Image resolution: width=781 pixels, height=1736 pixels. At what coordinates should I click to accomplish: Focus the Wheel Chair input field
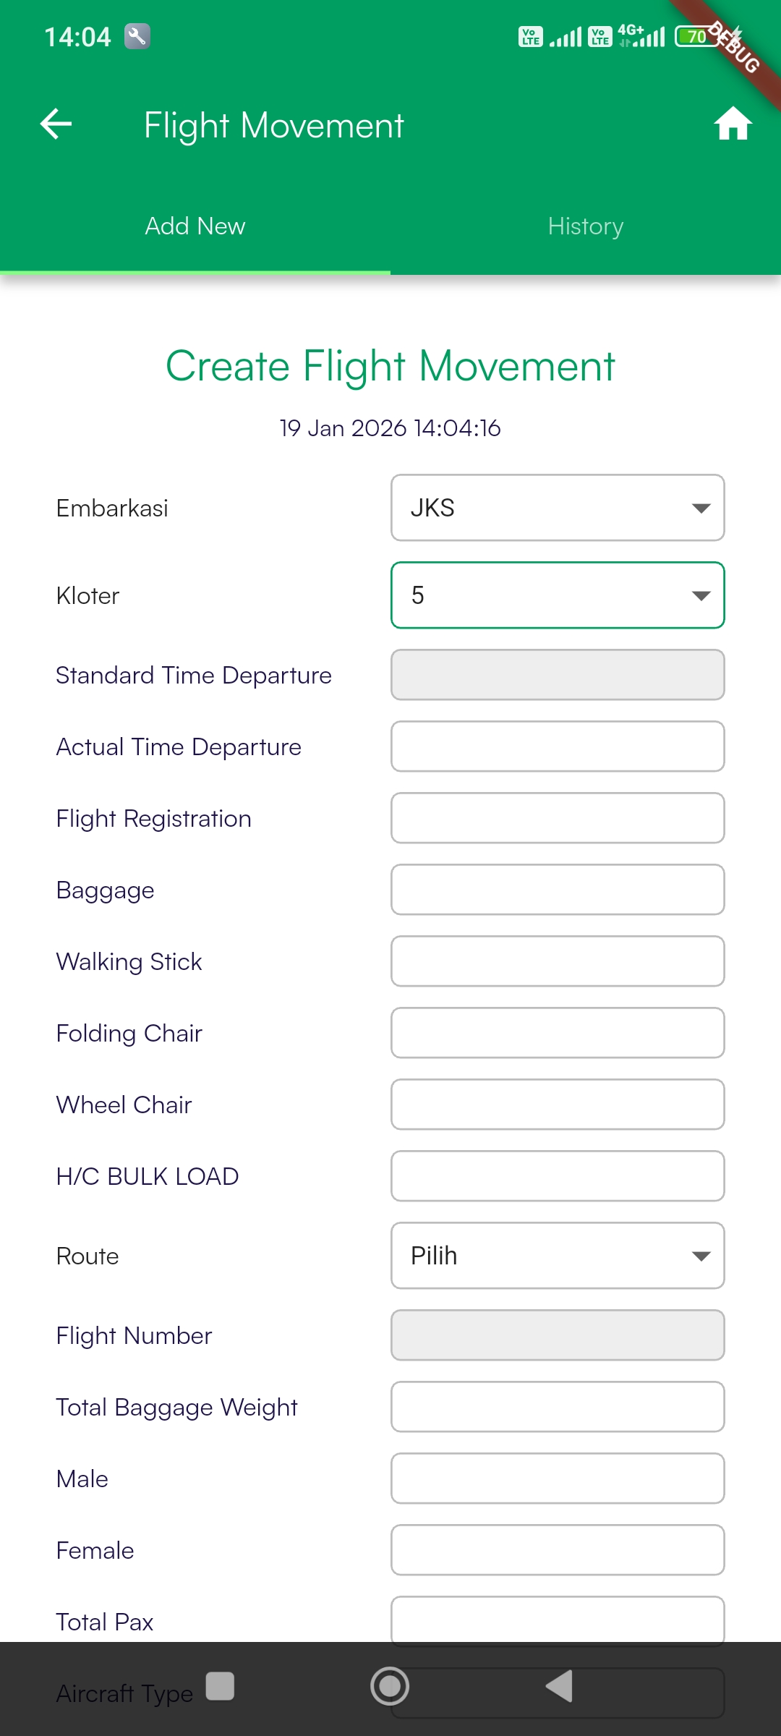[x=558, y=1105]
